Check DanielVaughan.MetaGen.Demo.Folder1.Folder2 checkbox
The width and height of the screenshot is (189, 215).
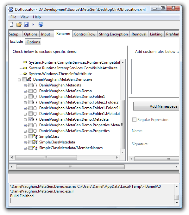[x=30, y=102]
